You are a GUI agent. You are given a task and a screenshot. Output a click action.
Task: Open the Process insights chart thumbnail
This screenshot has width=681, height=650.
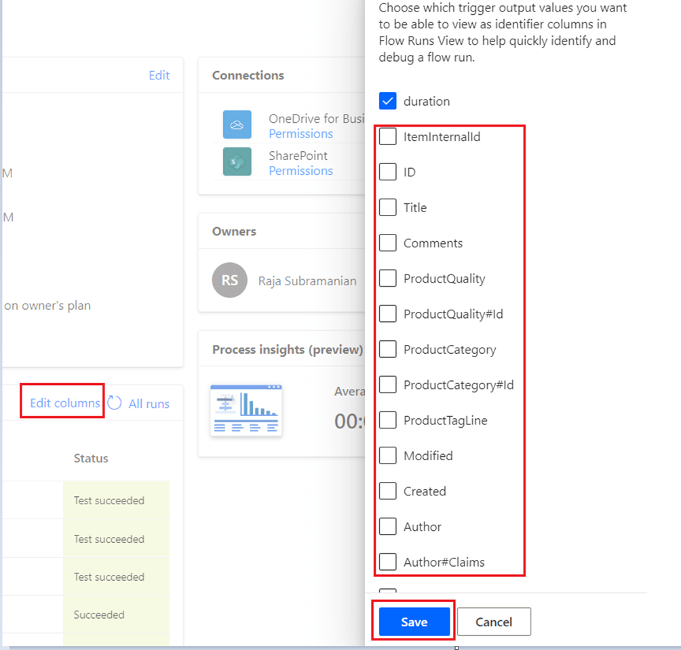246,410
